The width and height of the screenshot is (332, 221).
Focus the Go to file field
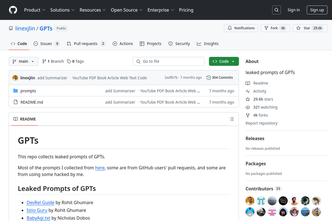[x=169, y=61]
